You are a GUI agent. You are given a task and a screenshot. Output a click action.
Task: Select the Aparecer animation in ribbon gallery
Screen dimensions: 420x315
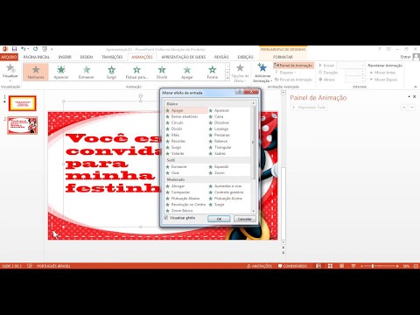click(x=61, y=72)
